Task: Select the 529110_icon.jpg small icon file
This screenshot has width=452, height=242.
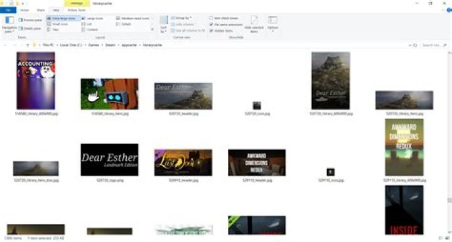Action: 331,172
